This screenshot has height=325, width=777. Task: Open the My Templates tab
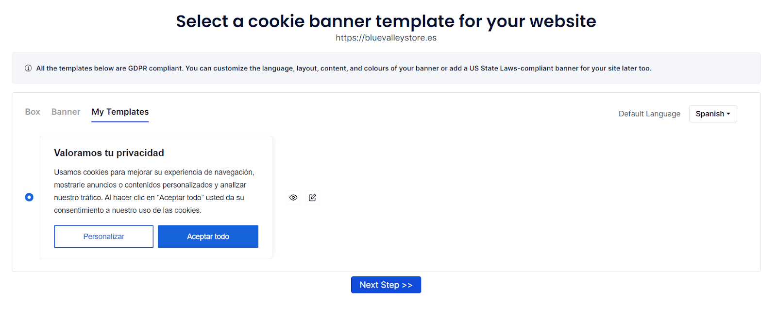tap(120, 112)
